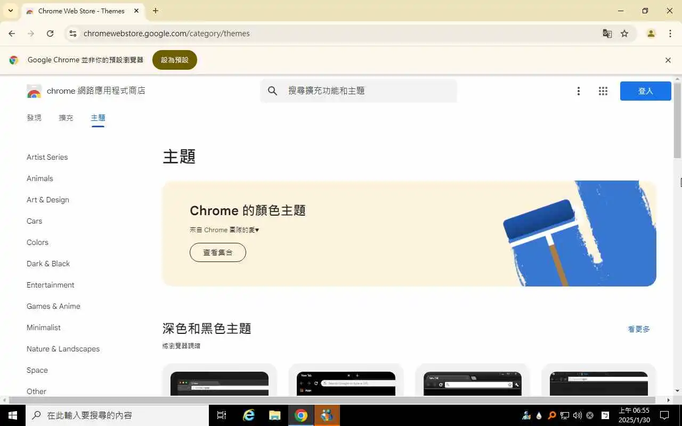Switch to the 擴充 tab
Screen dimensions: 682x426
coord(66,118)
